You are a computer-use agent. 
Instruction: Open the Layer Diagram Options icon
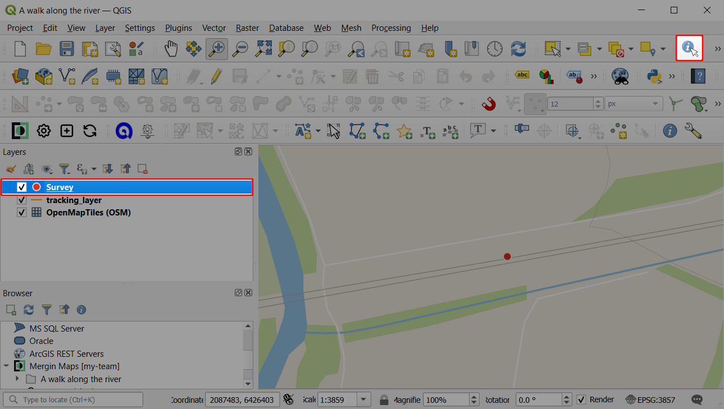[545, 76]
